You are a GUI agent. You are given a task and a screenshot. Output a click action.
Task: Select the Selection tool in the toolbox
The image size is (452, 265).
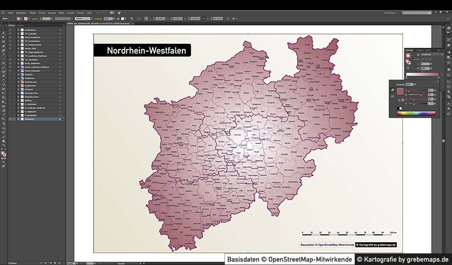(3, 29)
